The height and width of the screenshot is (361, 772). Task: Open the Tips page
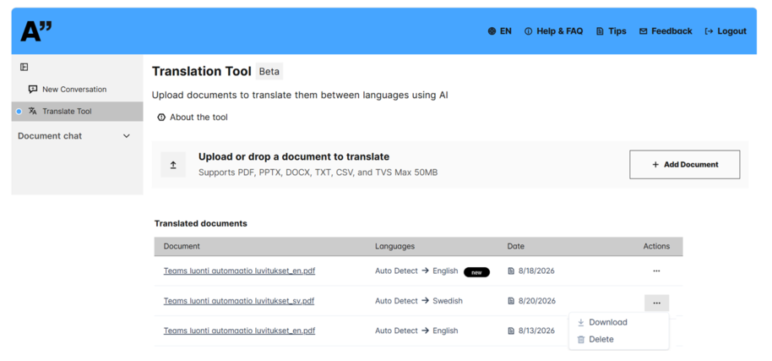pos(611,31)
